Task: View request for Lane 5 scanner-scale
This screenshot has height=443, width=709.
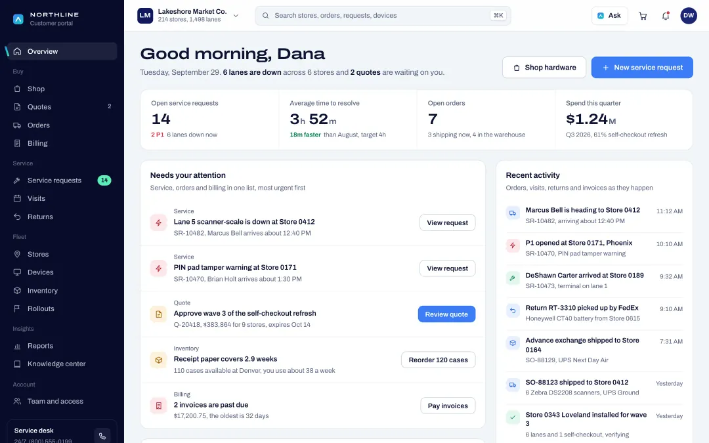Action: (447, 223)
